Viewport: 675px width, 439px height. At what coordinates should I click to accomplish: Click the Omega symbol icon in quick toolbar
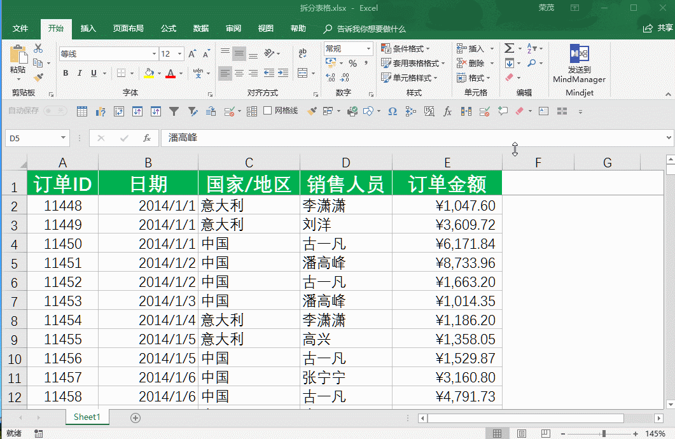pos(392,111)
